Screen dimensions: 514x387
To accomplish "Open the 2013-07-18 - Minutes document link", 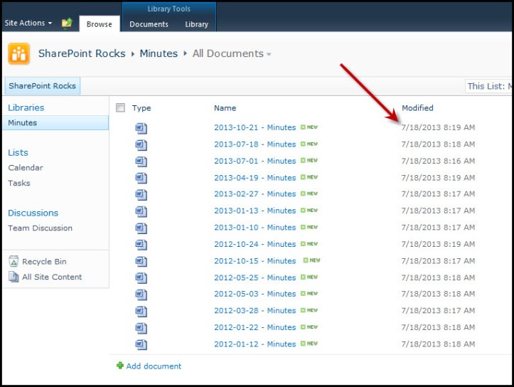I will (x=255, y=144).
